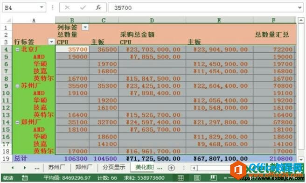Image resolution: width=306 pixels, height=183 pixels.
Task: Click the Enter checkmark formula bar icon
Action: pyautogui.click(x=83, y=7)
